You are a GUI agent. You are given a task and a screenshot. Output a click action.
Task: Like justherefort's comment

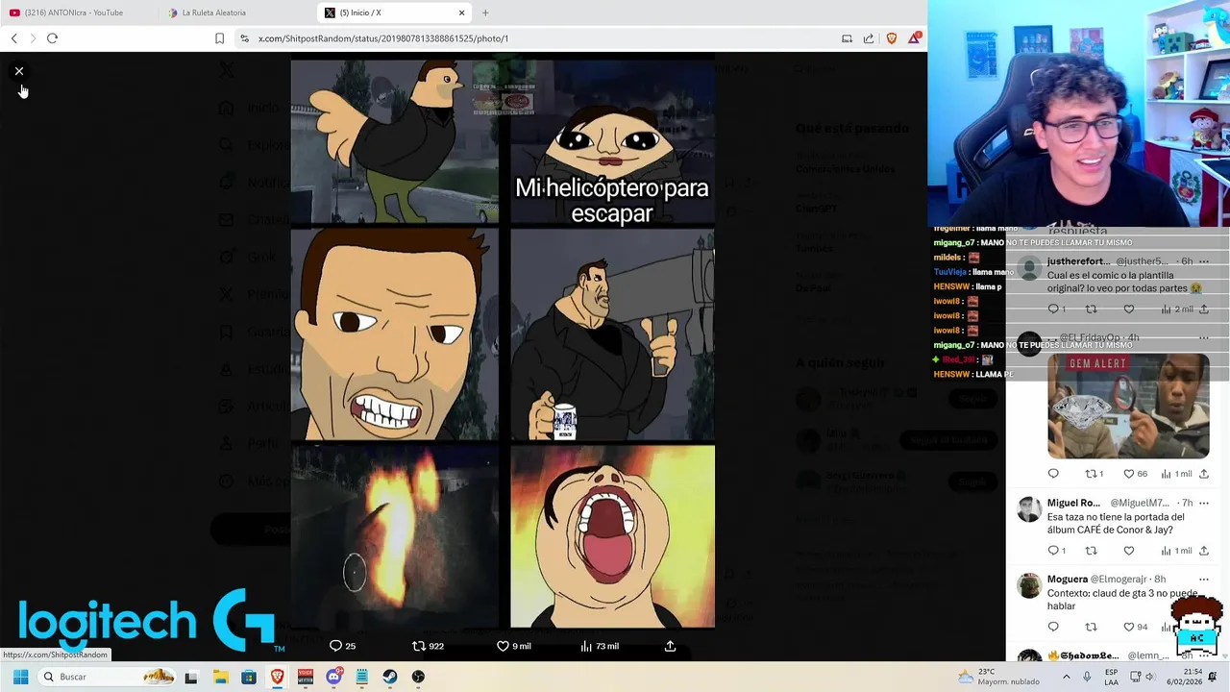pos(1129,309)
